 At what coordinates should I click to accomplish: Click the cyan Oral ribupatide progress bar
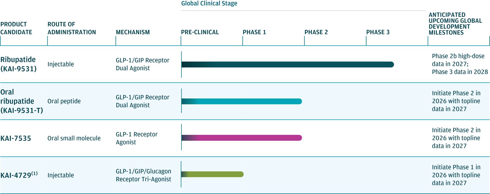click(242, 101)
